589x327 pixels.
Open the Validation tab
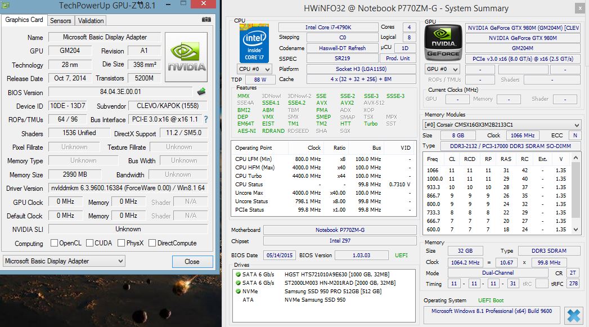(x=91, y=21)
